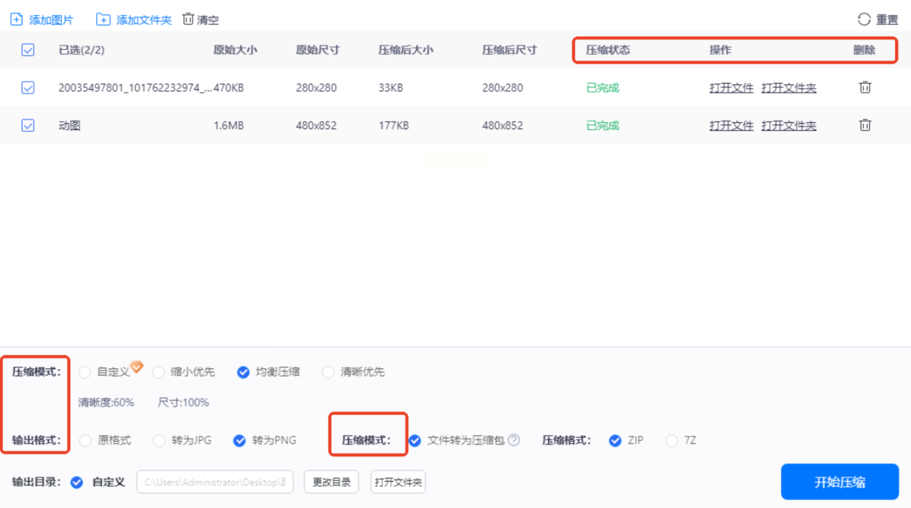Delete first file row with trash icon
911x508 pixels.
pos(865,87)
